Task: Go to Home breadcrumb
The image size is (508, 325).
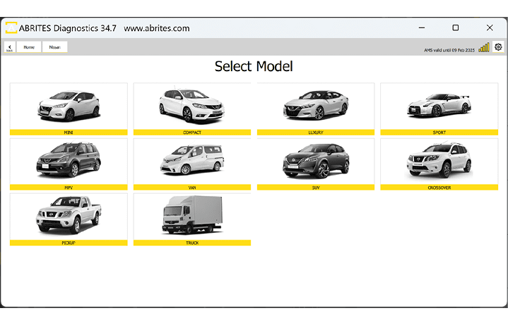Action: tap(29, 47)
